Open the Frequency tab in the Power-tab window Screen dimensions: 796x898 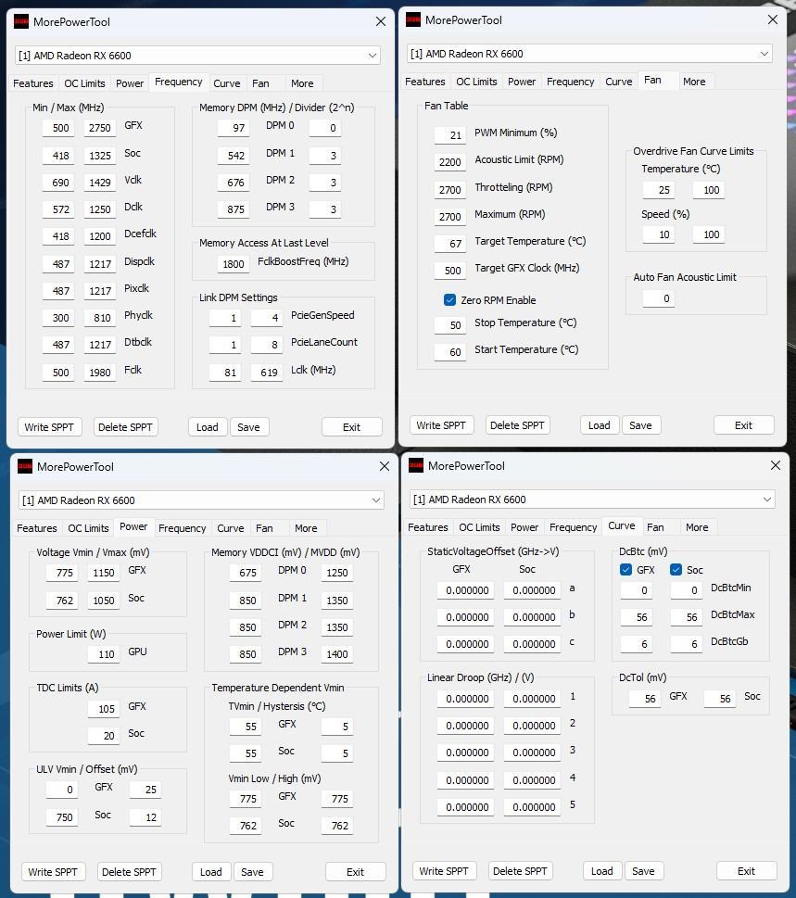pyautogui.click(x=183, y=528)
